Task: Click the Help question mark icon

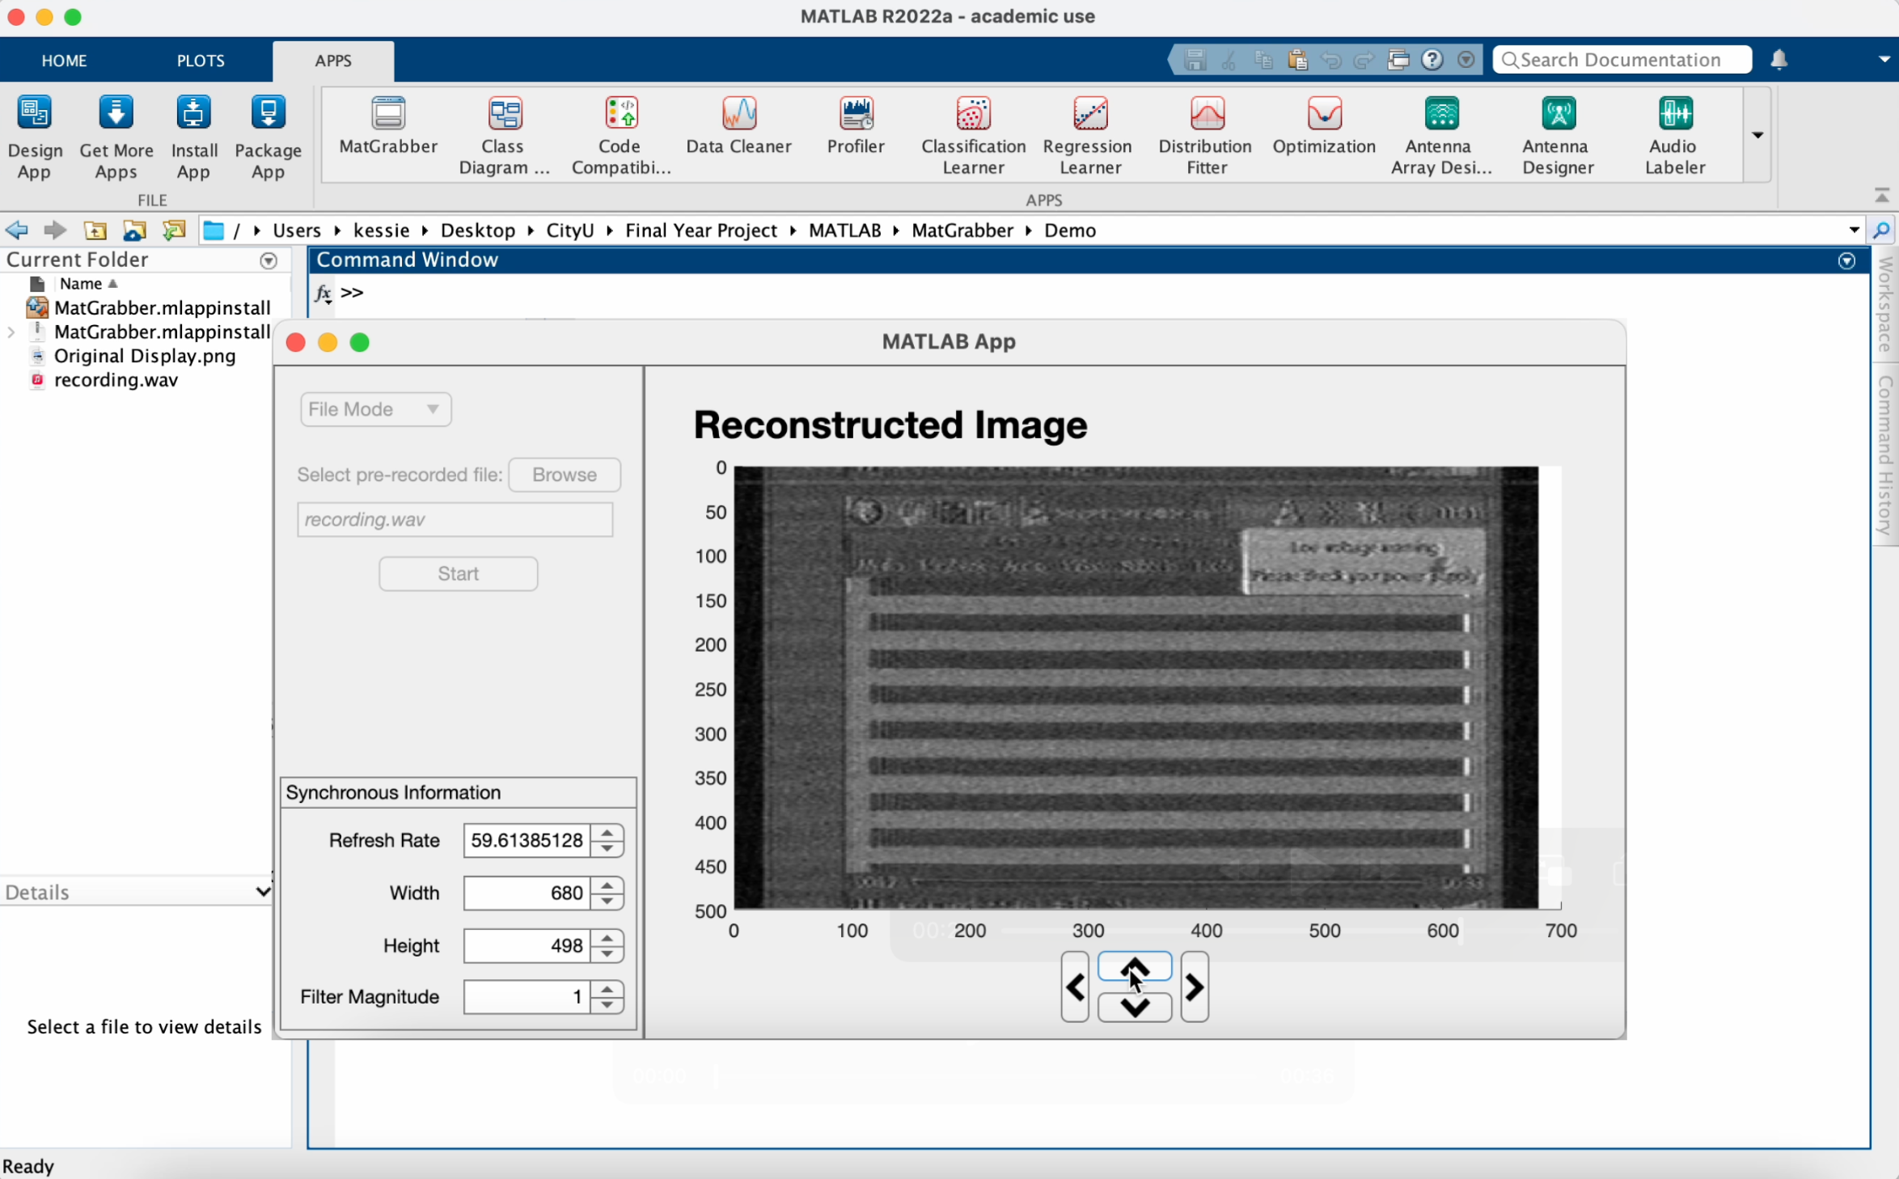Action: click(x=1432, y=60)
